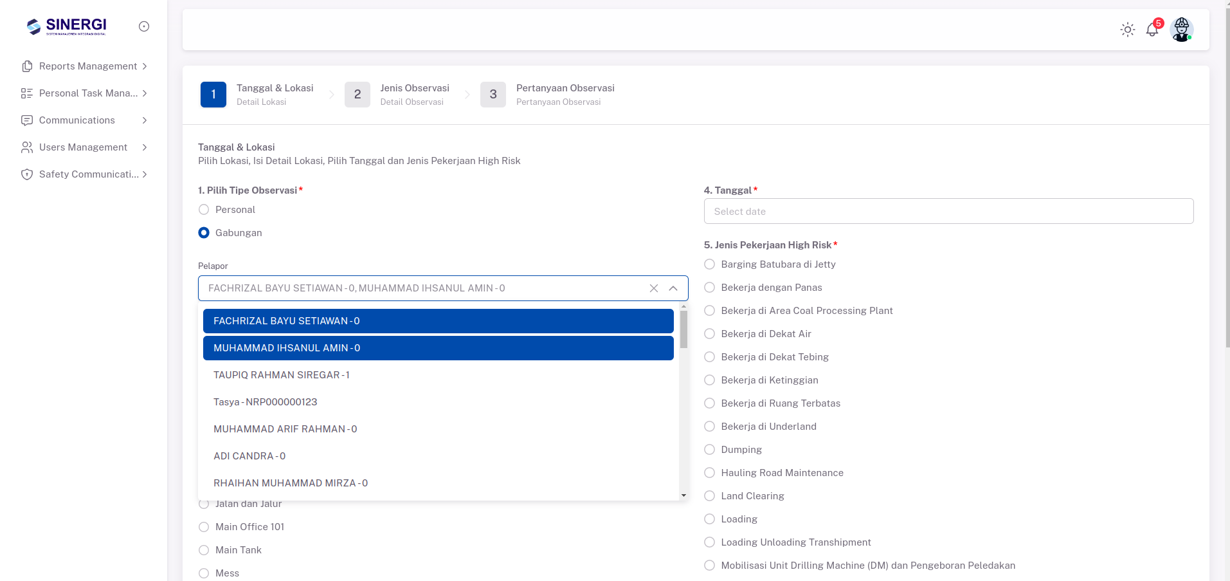Click the Users Management people icon
The height and width of the screenshot is (581, 1230).
click(x=27, y=147)
